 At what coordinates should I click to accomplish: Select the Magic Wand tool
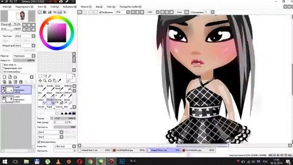50,76
